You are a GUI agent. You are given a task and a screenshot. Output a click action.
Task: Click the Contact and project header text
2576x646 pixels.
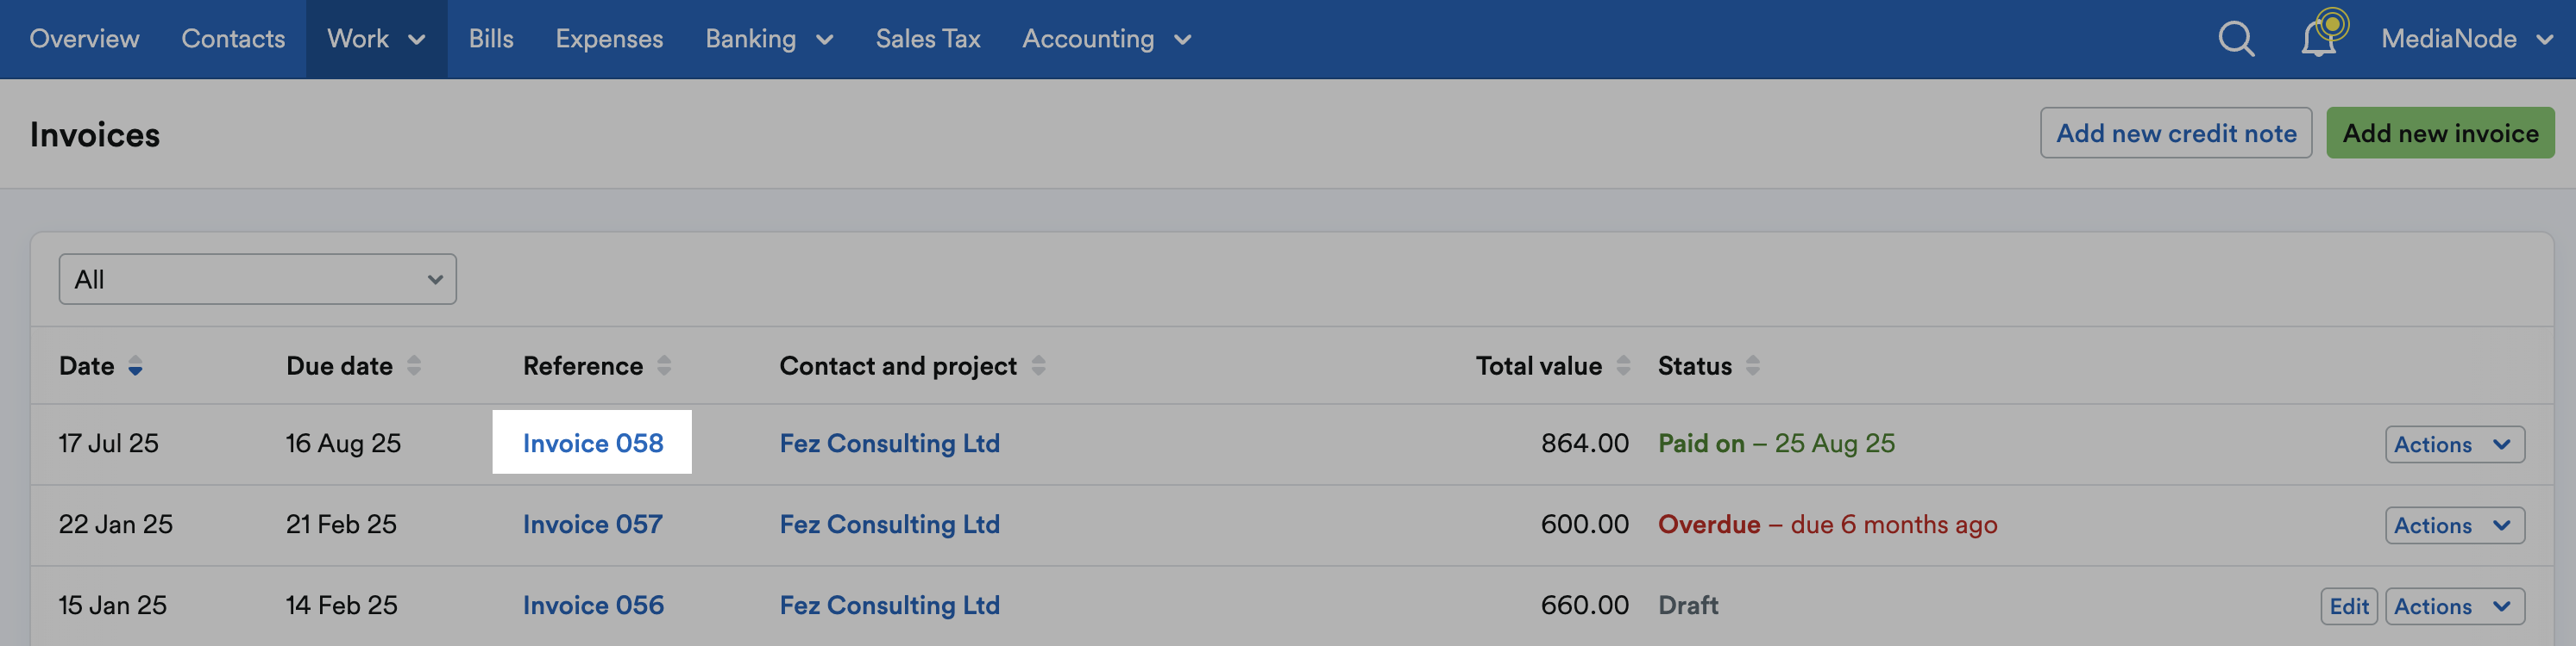point(897,365)
